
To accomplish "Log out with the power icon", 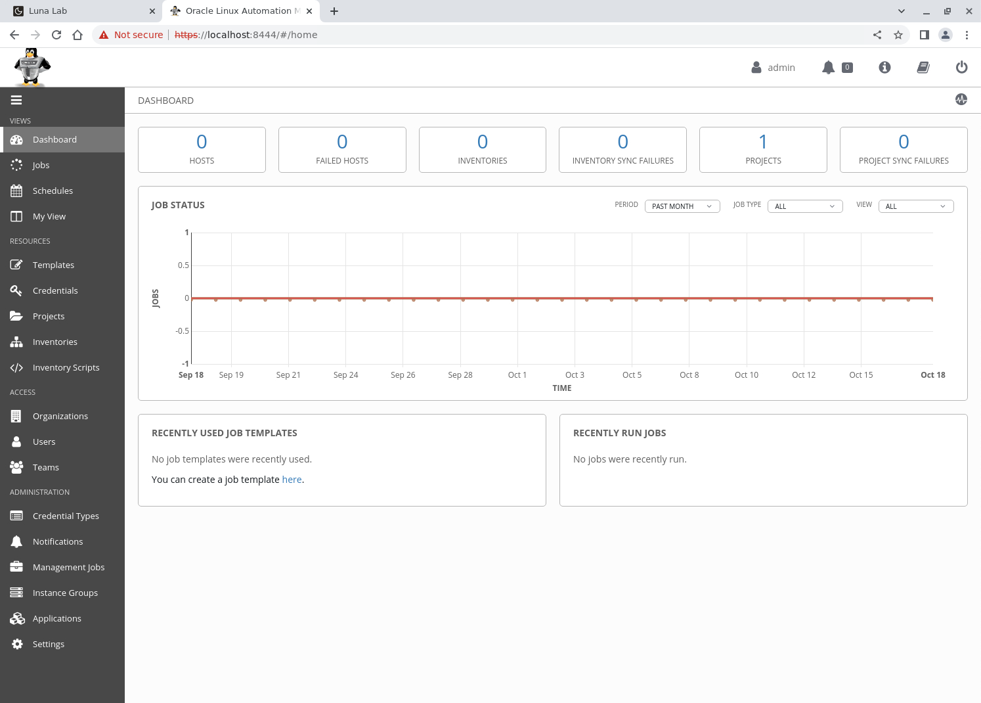I will pos(961,67).
